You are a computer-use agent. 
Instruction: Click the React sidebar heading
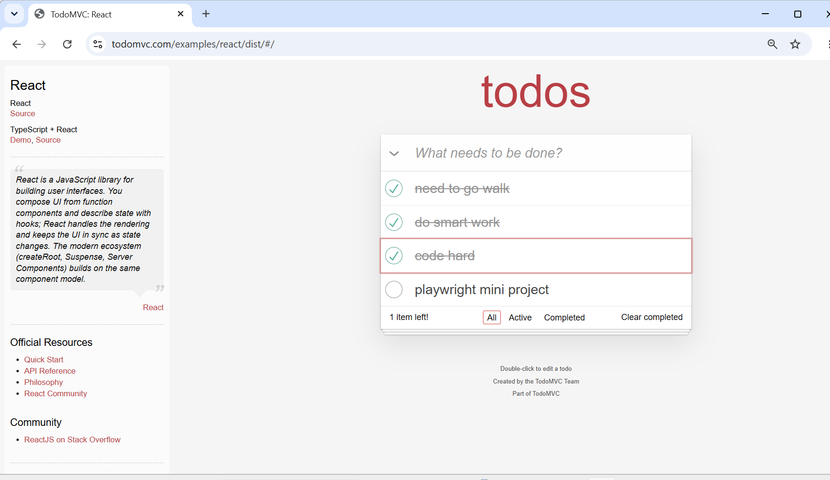click(28, 85)
